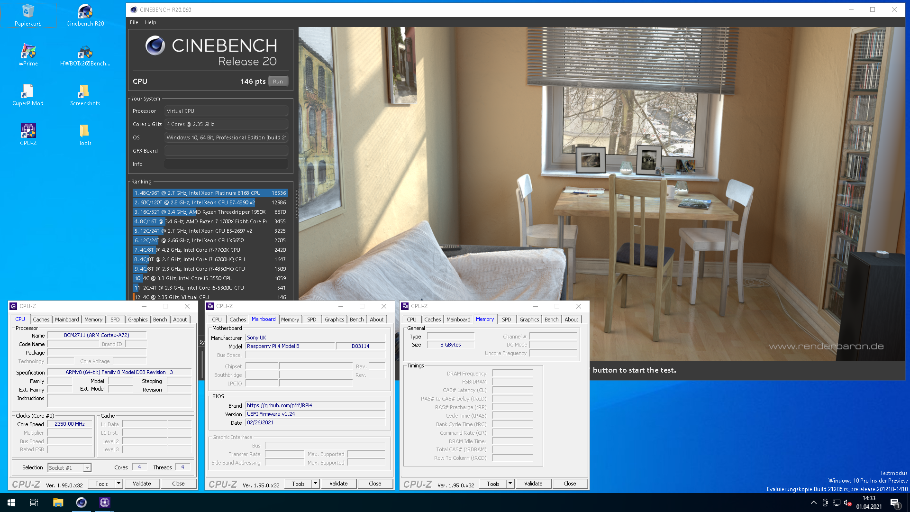This screenshot has width=910, height=512.
Task: Select ranking entry Virtual CPU 146
Action: coord(210,297)
